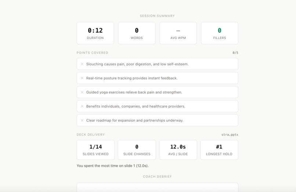Click the text 'Benefits individuals, companies, and healthcare providers.'
Image resolution: width=296 pixels, height=192 pixels.
click(x=136, y=106)
